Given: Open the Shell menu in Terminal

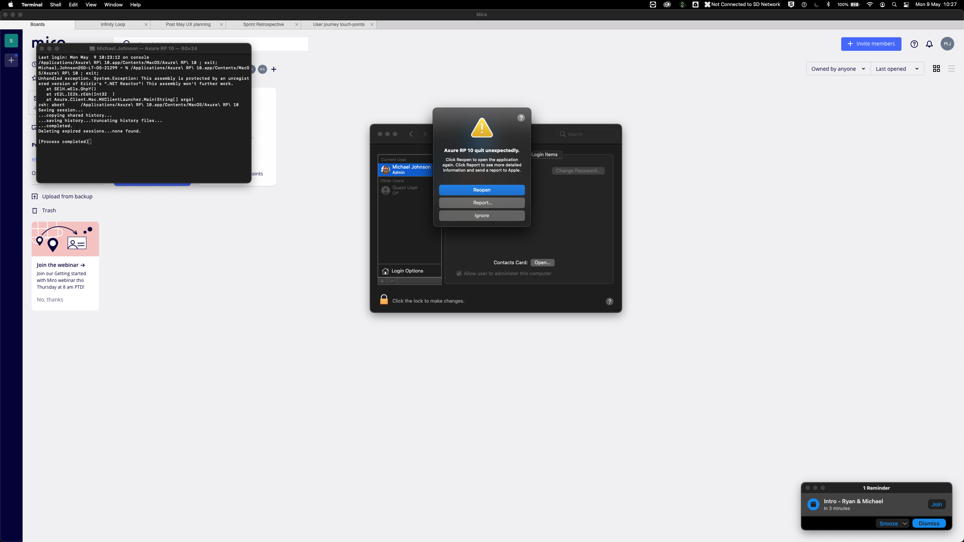Looking at the screenshot, I should pyautogui.click(x=55, y=5).
